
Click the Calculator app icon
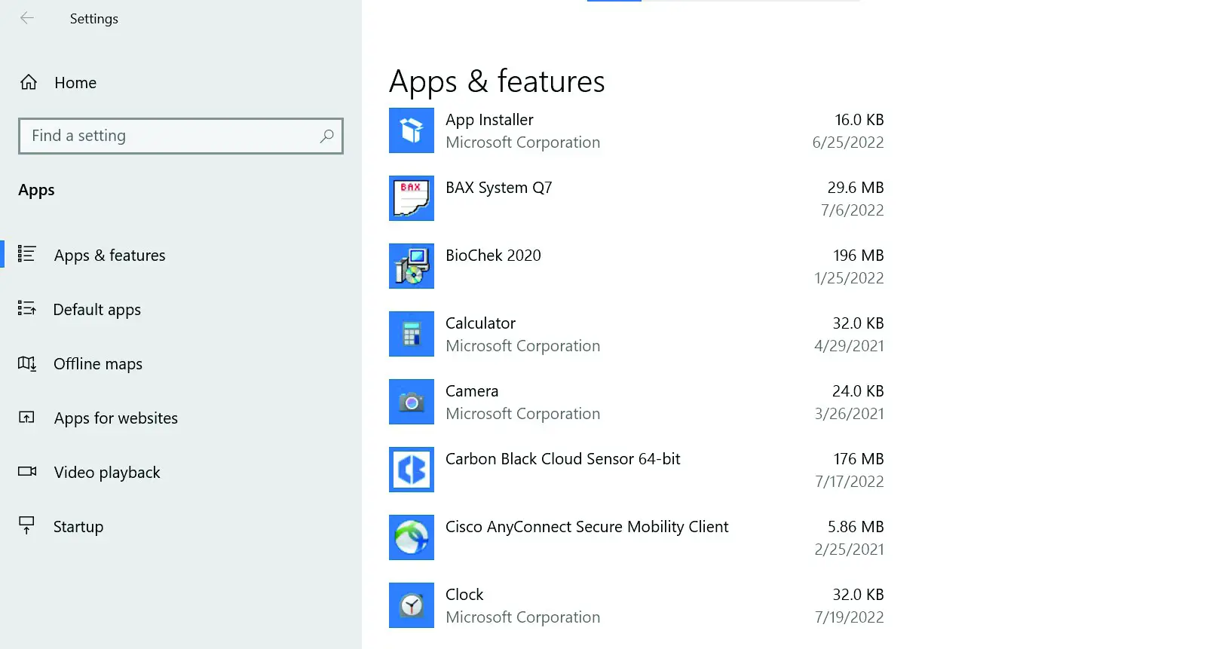coord(411,334)
